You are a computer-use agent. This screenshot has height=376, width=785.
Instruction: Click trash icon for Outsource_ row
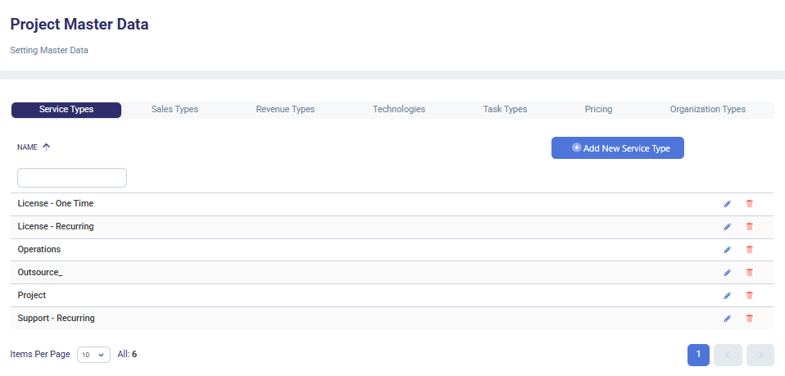pos(749,273)
